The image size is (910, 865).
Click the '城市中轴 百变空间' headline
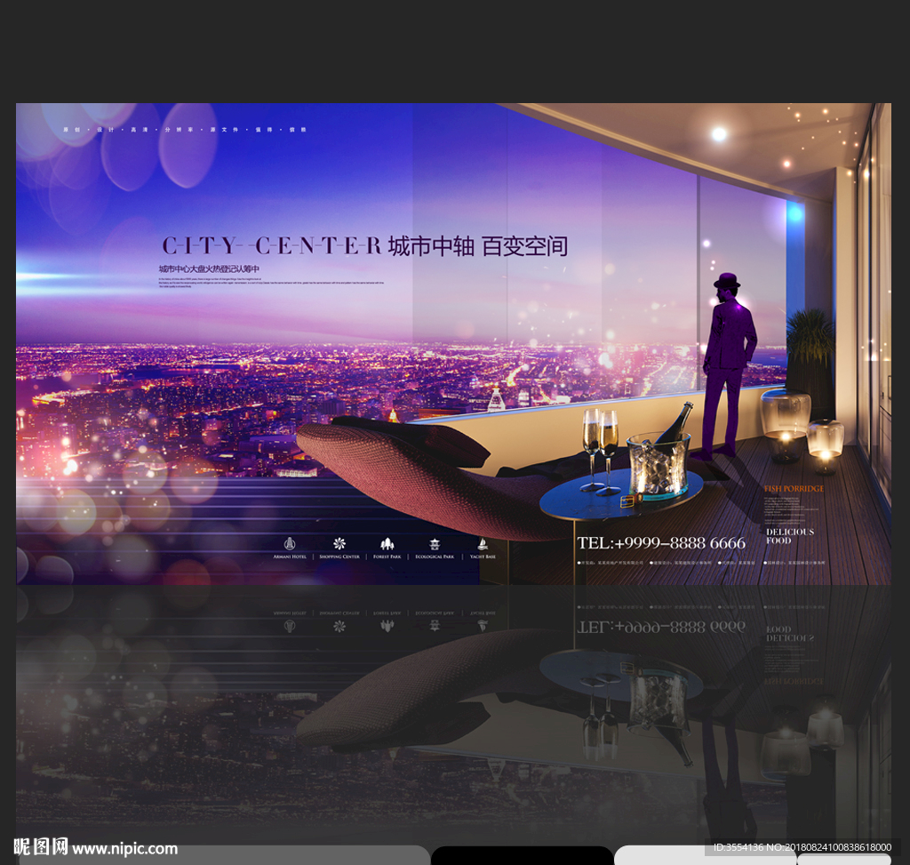pyautogui.click(x=477, y=246)
